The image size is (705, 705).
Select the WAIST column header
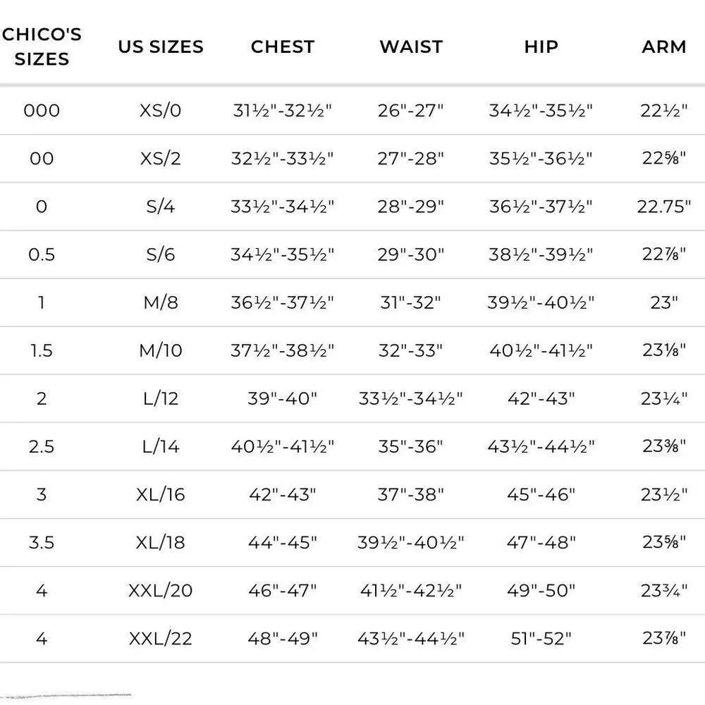[x=411, y=47]
